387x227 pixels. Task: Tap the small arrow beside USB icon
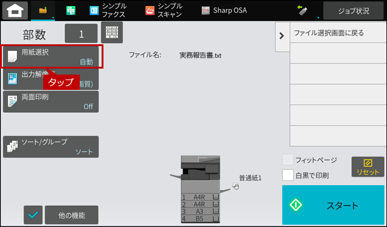coord(318,18)
